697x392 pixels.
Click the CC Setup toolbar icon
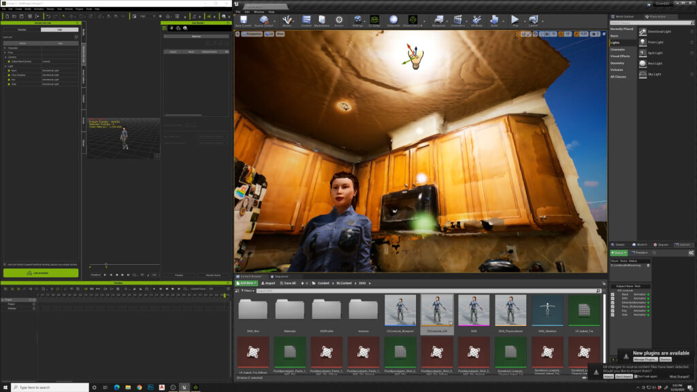pyautogui.click(x=374, y=21)
